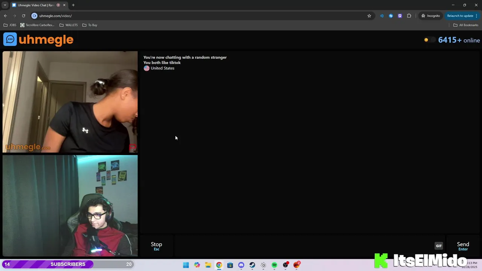Open Steam from the taskbar
Screen dimensions: 482x271
click(252, 265)
